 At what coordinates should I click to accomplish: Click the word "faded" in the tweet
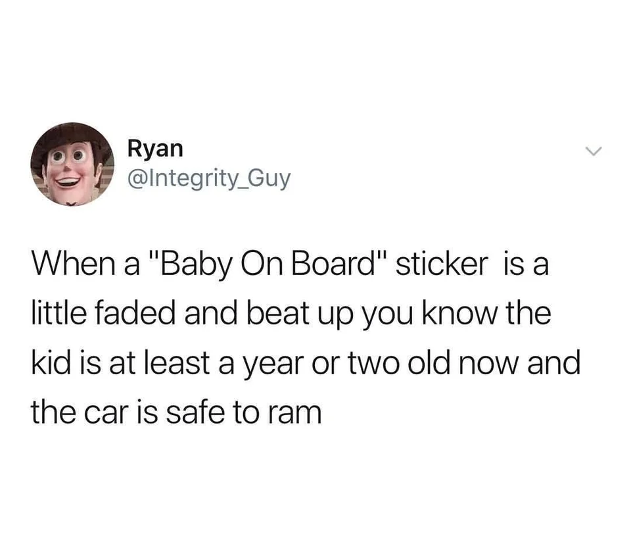coord(135,313)
